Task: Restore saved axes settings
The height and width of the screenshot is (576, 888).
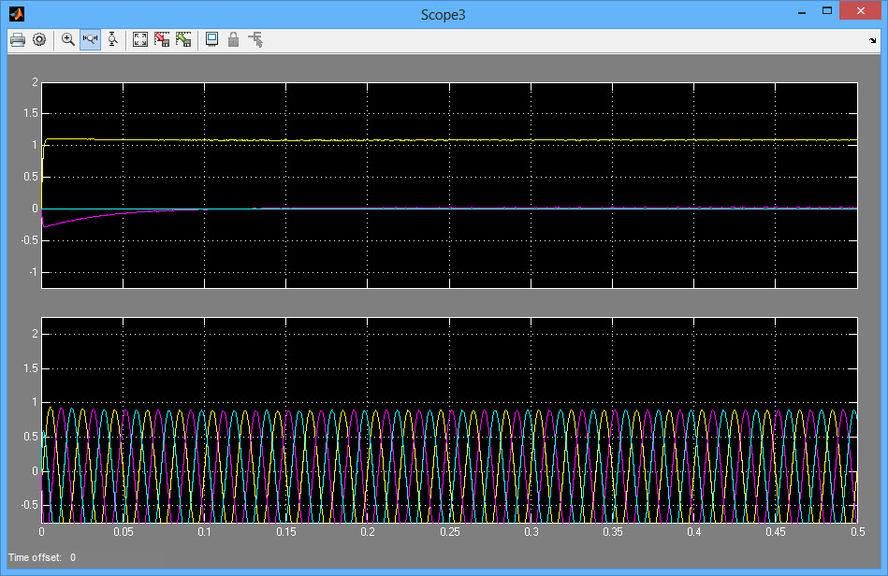Action: click(183, 39)
